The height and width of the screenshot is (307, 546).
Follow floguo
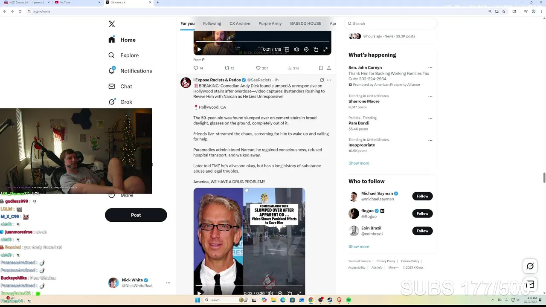(x=422, y=213)
